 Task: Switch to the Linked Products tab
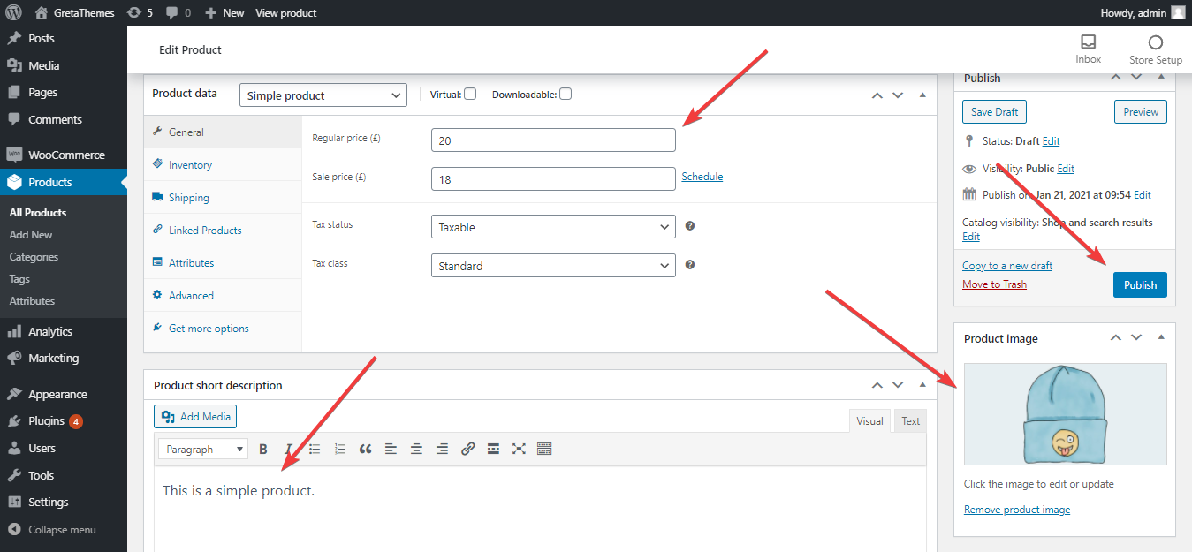[x=223, y=230]
